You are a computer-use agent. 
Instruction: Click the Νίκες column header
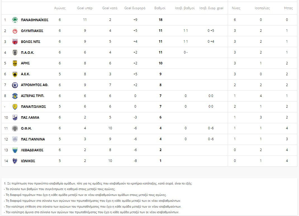pos(236,8)
